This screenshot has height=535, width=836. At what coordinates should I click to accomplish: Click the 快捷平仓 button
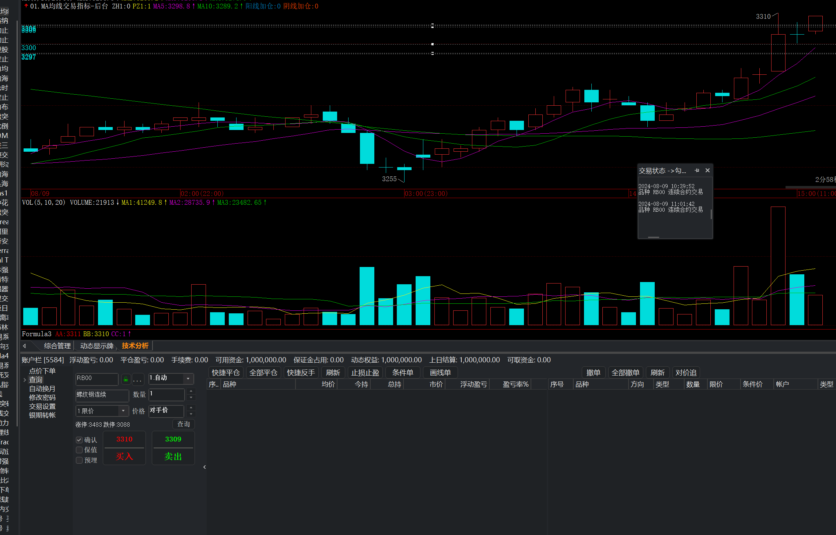pyautogui.click(x=226, y=373)
